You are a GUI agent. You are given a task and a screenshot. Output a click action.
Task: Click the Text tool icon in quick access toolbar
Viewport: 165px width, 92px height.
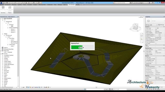coord(26,3)
